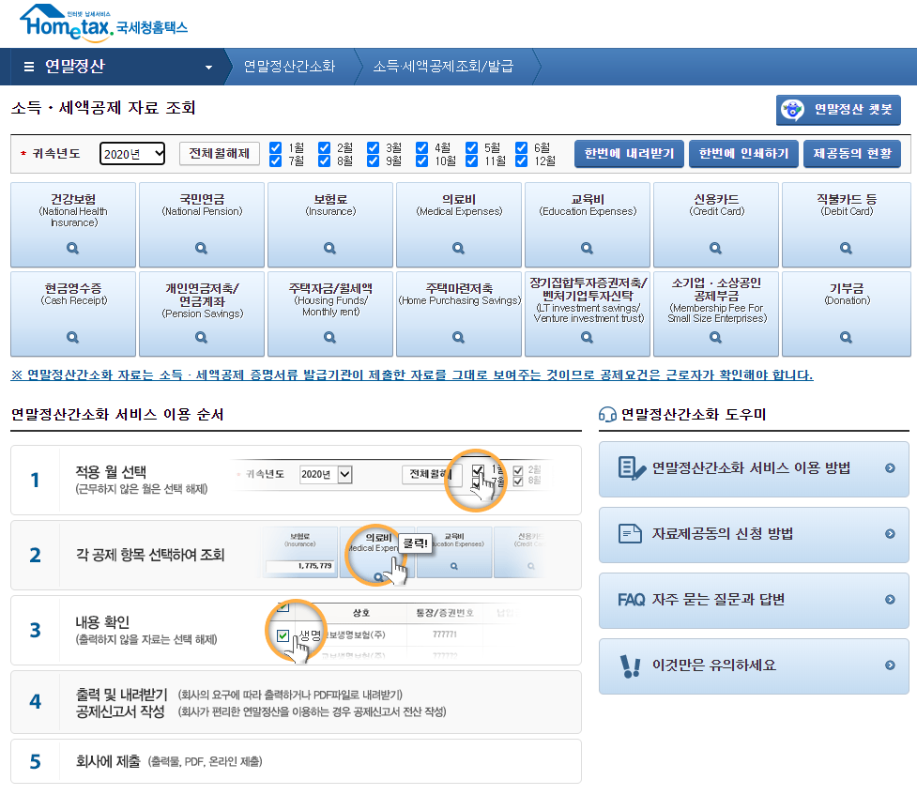Click the FAQ icon

pyautogui.click(x=631, y=600)
